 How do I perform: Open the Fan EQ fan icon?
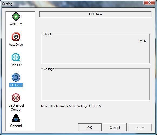point(16,57)
